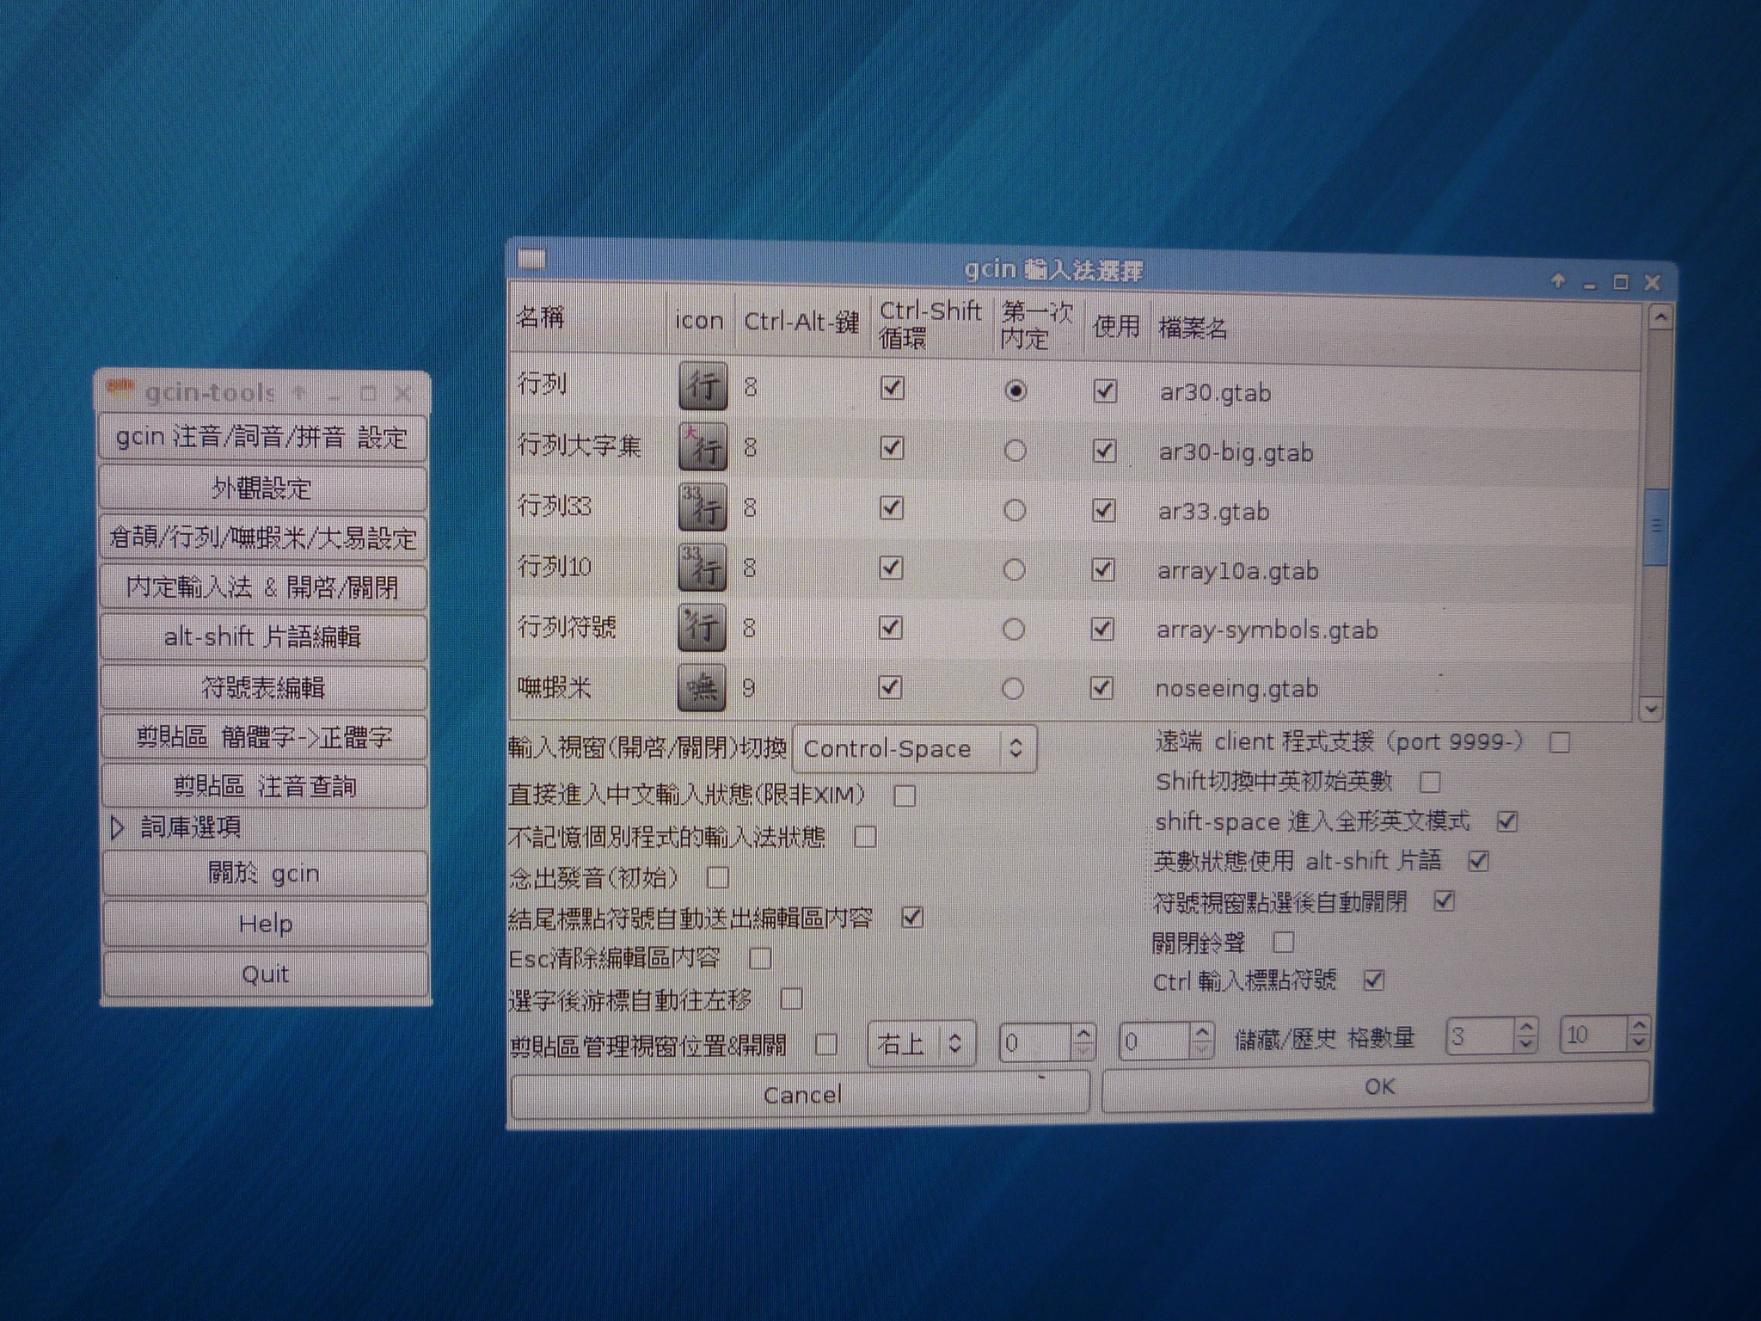Open 關於 gcin dialog
The height and width of the screenshot is (1321, 1761).
(265, 874)
